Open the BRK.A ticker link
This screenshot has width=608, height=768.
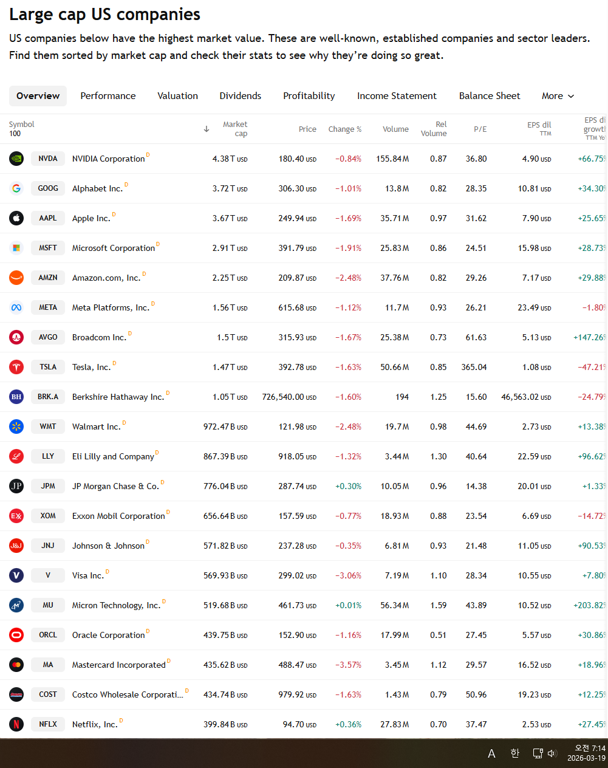click(48, 397)
